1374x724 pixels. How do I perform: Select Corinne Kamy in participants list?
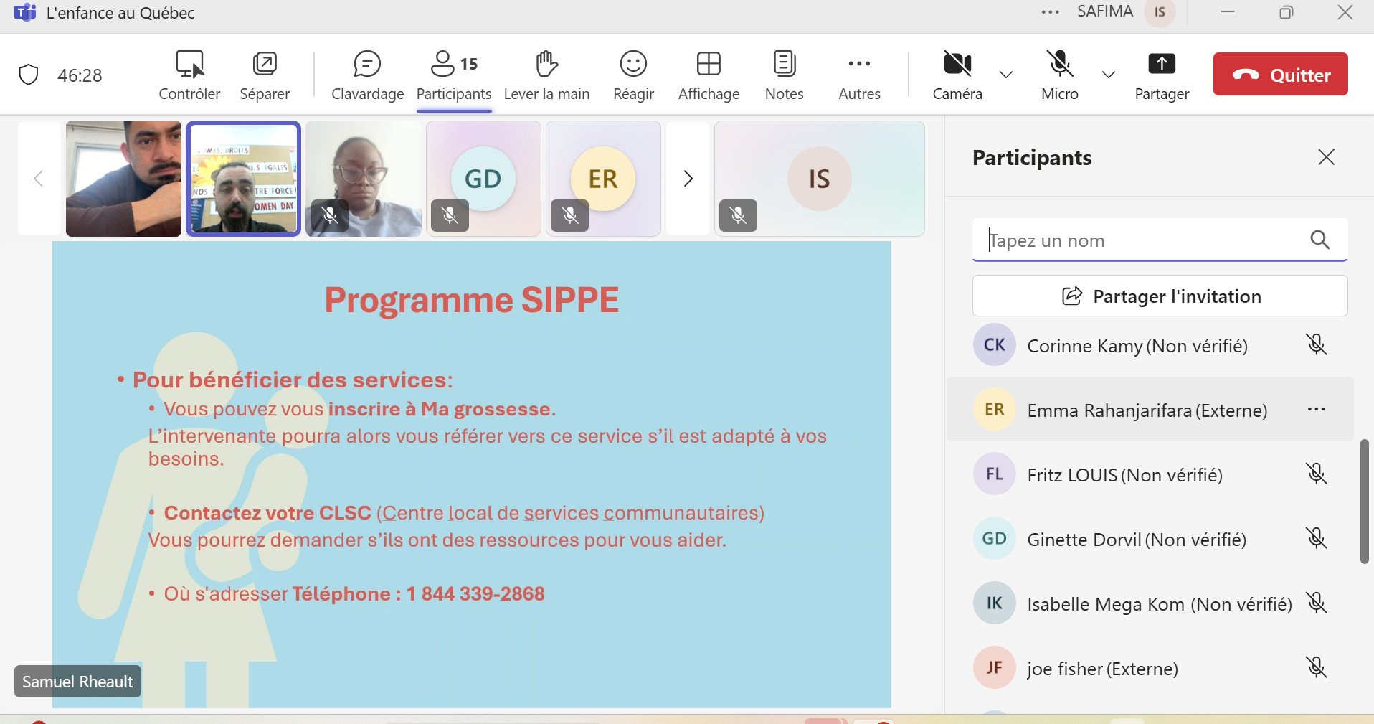pos(1150,344)
